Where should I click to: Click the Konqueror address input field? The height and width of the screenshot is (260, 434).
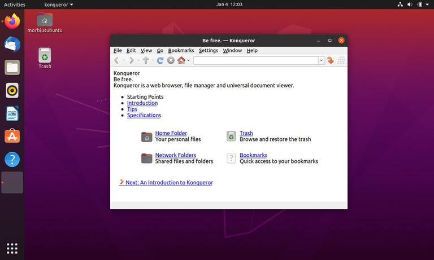point(256,60)
